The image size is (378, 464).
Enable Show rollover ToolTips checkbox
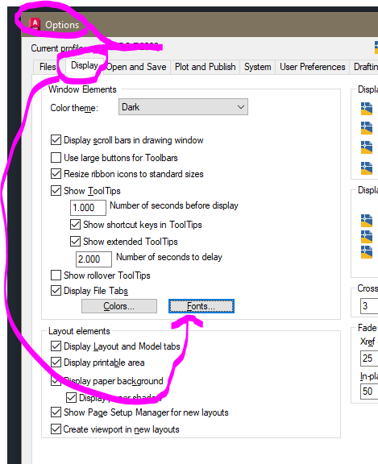pos(56,275)
